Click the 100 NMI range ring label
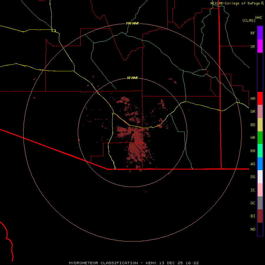 click(132, 23)
